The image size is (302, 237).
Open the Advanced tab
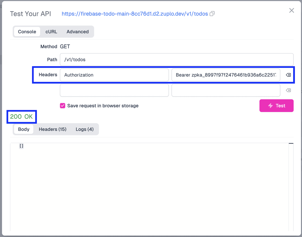[78, 32]
